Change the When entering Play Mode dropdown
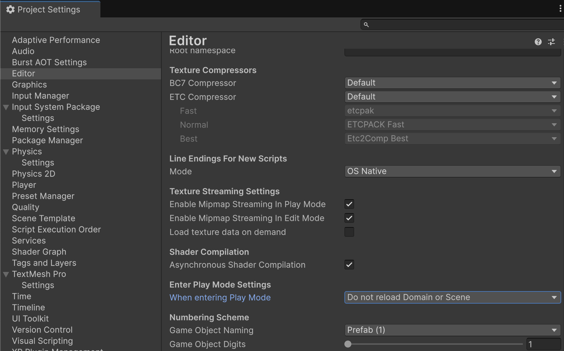Viewport: 564px width, 351px height. click(x=452, y=297)
